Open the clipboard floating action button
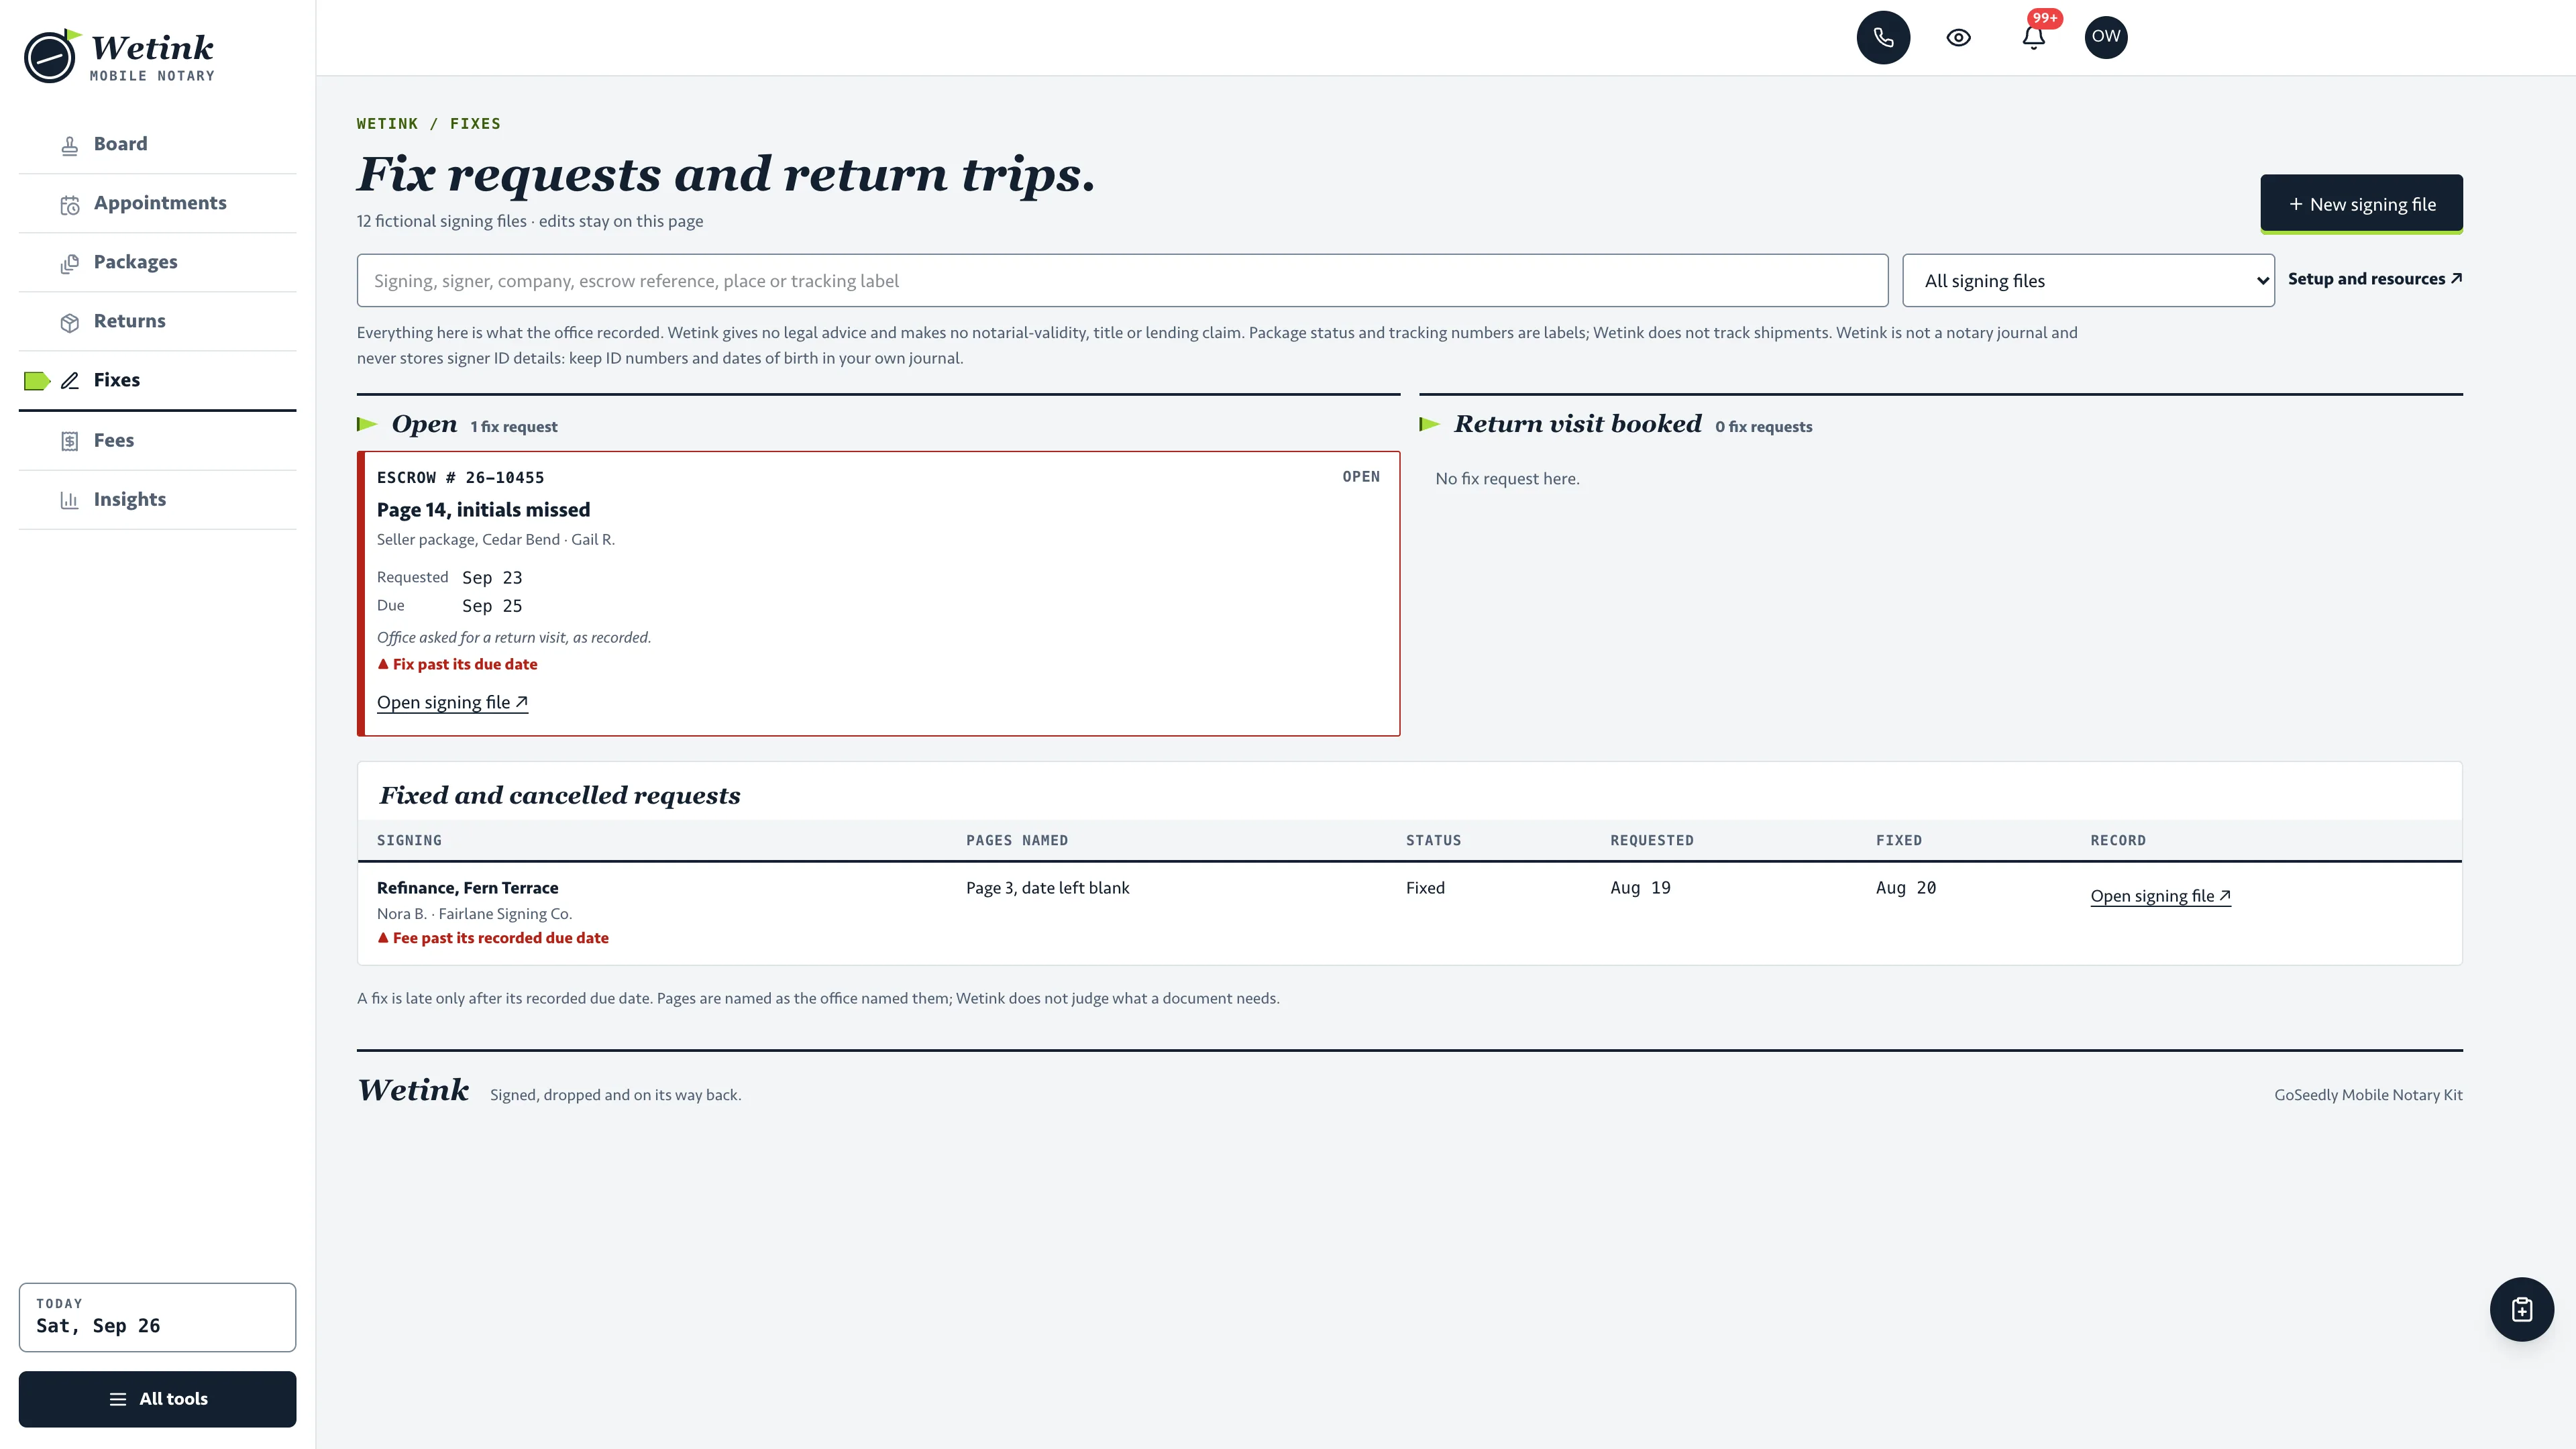 coord(2521,1309)
